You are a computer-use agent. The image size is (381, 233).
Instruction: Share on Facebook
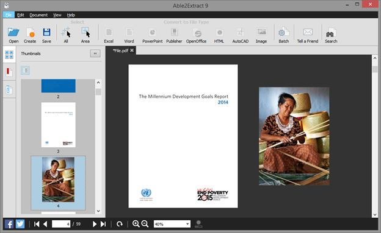(9, 224)
